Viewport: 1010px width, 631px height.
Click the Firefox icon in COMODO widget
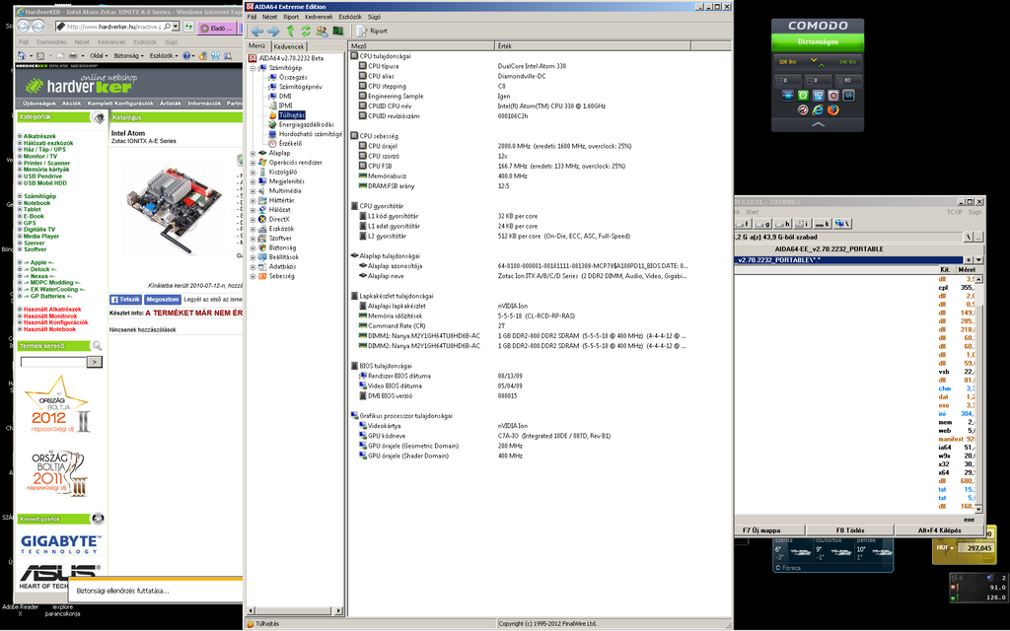pyautogui.click(x=832, y=110)
